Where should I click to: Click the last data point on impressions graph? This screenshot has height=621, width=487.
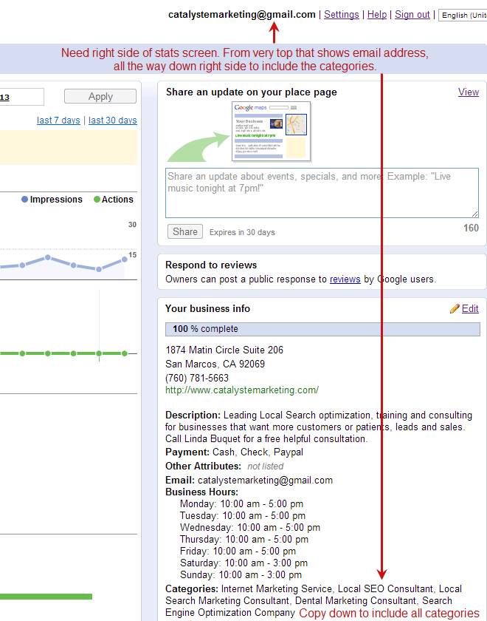click(125, 259)
